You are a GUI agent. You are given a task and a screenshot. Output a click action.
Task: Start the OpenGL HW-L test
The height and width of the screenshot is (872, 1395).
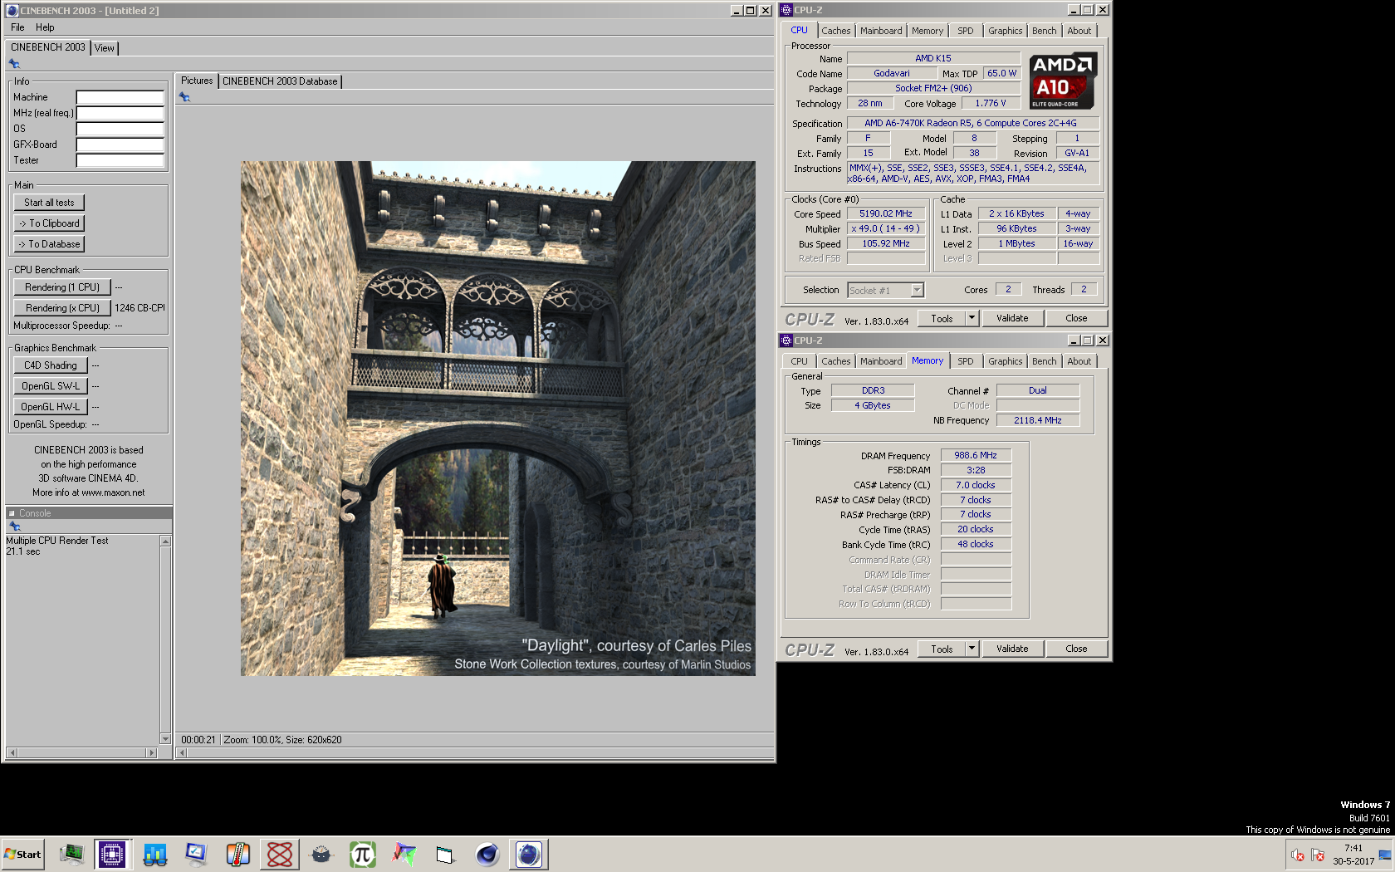click(51, 407)
